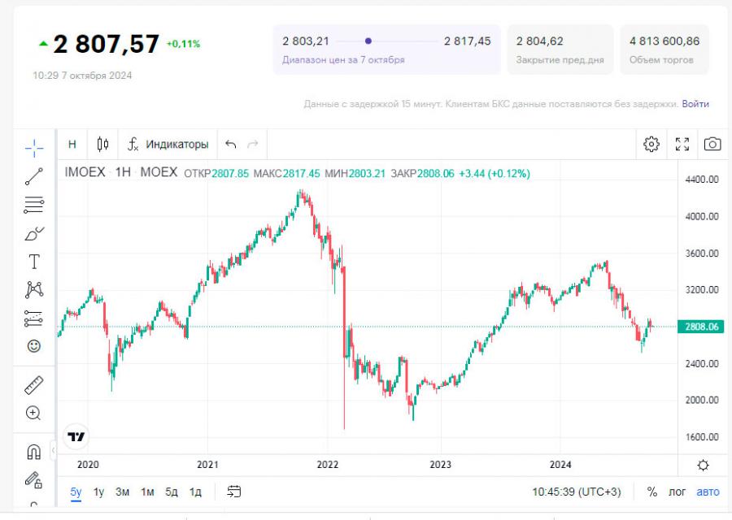Activate the ruler measure tool
This screenshot has height=520, width=732.
(33, 384)
